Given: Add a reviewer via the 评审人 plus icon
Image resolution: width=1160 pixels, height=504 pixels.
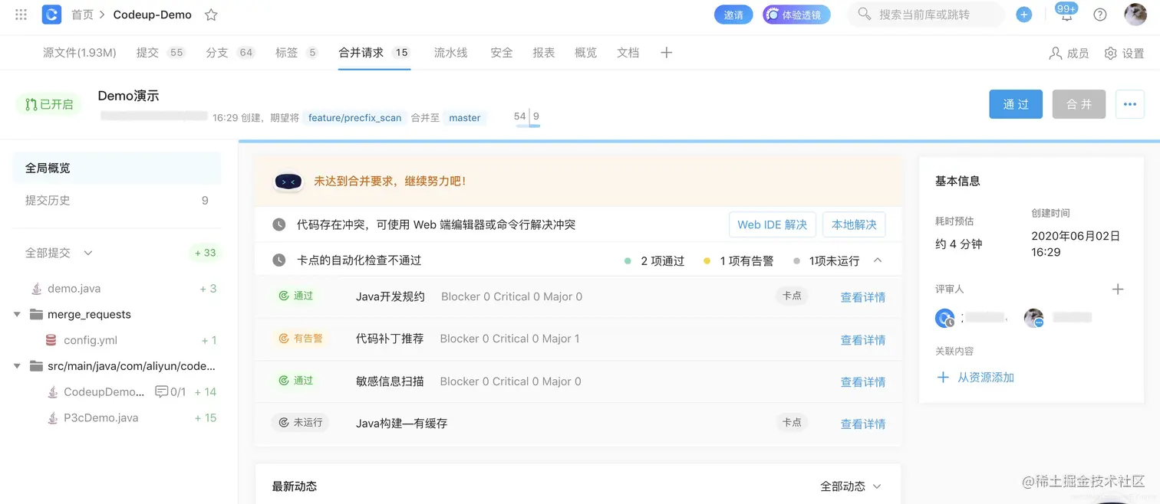Looking at the screenshot, I should [1118, 289].
